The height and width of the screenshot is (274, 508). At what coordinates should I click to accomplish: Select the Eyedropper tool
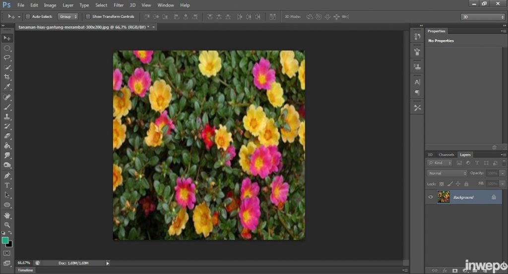[7, 87]
